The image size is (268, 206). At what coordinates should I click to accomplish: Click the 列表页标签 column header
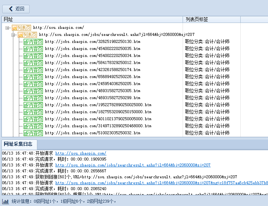click(211, 19)
